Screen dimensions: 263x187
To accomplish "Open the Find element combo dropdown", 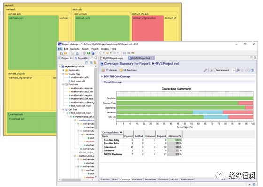I will (234, 70).
